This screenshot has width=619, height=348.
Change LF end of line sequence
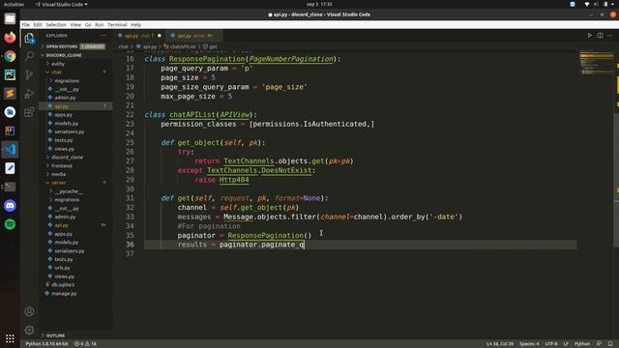(x=566, y=344)
